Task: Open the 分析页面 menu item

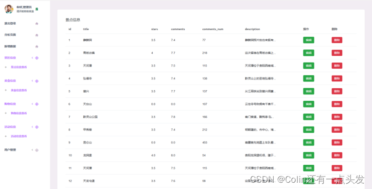Action: coord(10,35)
